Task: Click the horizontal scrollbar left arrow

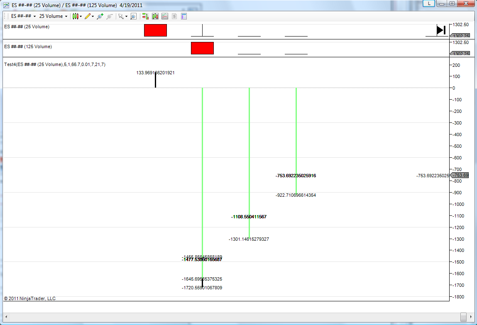Action: pos(6,317)
